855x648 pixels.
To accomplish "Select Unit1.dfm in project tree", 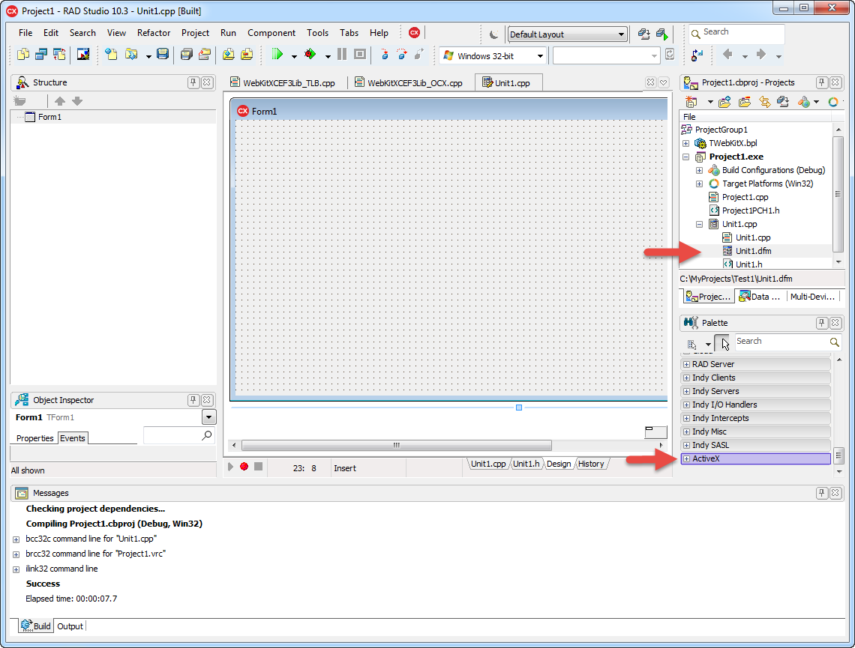I will point(753,251).
